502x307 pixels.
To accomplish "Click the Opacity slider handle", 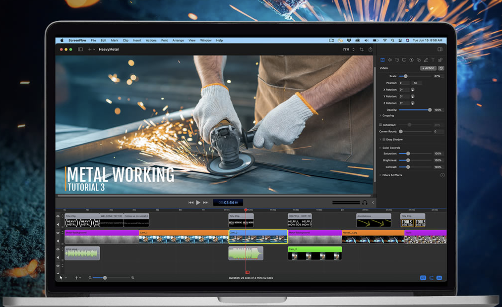I will (x=430, y=110).
